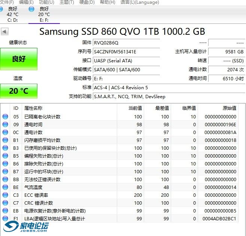Click the green 20 °C temperature button
Image resolution: width=246 pixels, height=236 pixels.
pyautogui.click(x=19, y=91)
